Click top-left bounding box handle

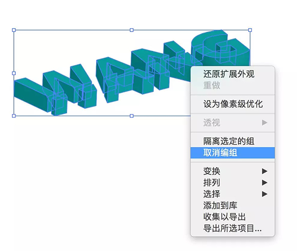[14, 30]
